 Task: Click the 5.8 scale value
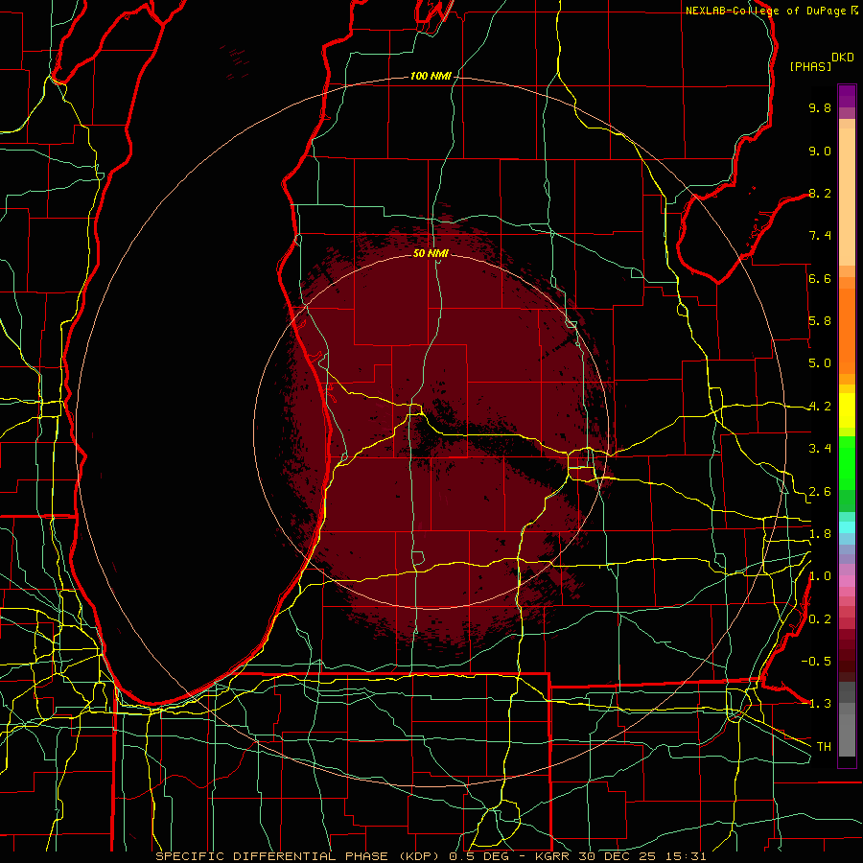(x=820, y=321)
